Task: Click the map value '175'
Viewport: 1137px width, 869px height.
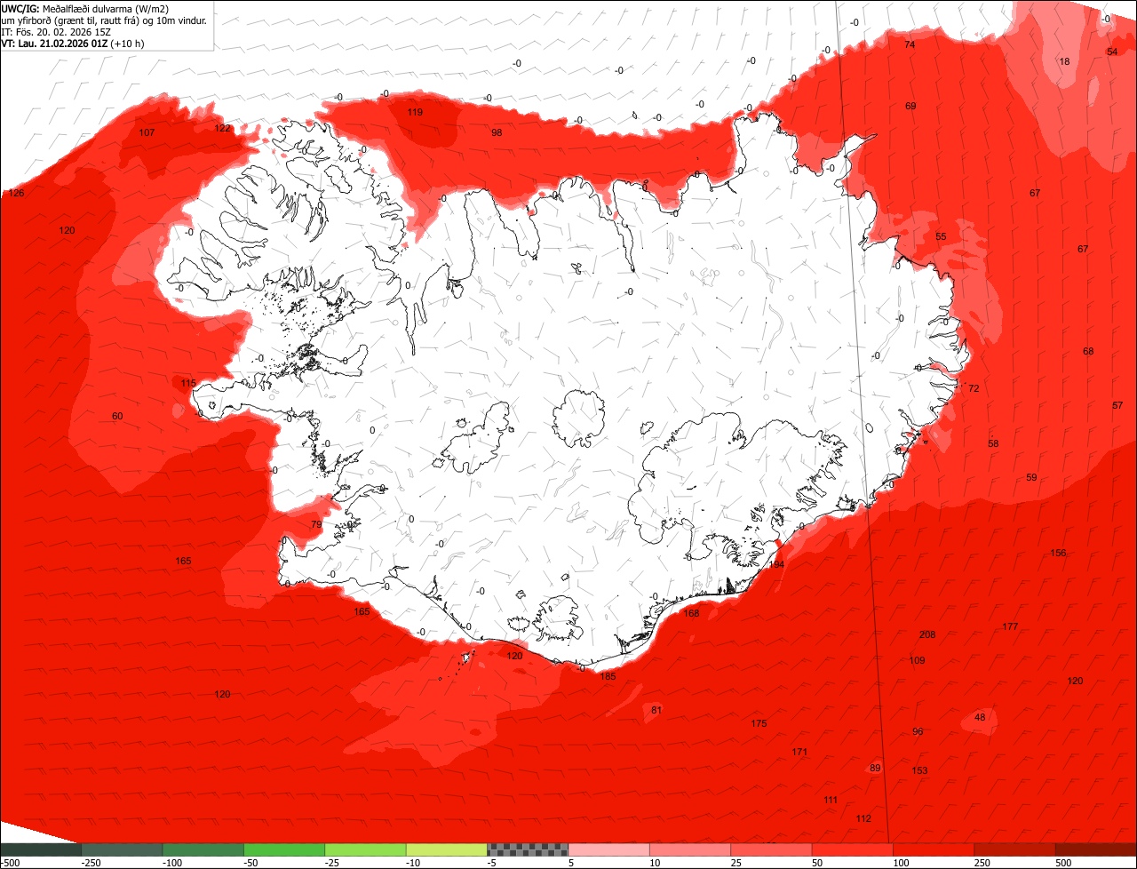Action: coord(759,723)
